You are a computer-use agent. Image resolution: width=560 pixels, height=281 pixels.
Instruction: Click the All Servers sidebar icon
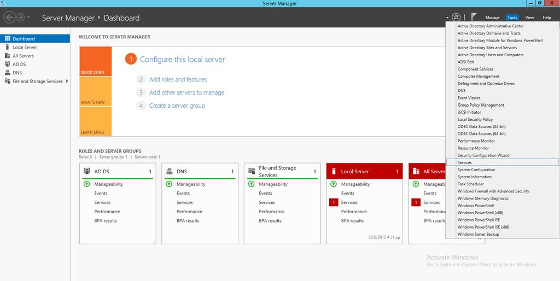[7, 56]
